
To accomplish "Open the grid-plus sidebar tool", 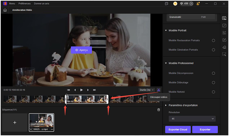I will (x=224, y=33).
